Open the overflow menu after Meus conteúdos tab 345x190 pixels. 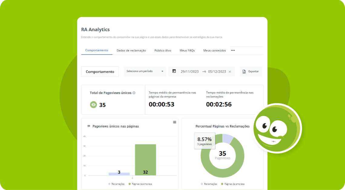tap(232, 50)
